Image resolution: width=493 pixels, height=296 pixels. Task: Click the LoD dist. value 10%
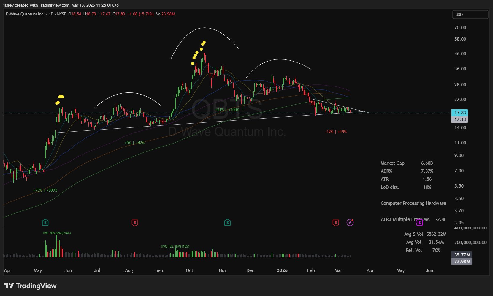click(427, 187)
